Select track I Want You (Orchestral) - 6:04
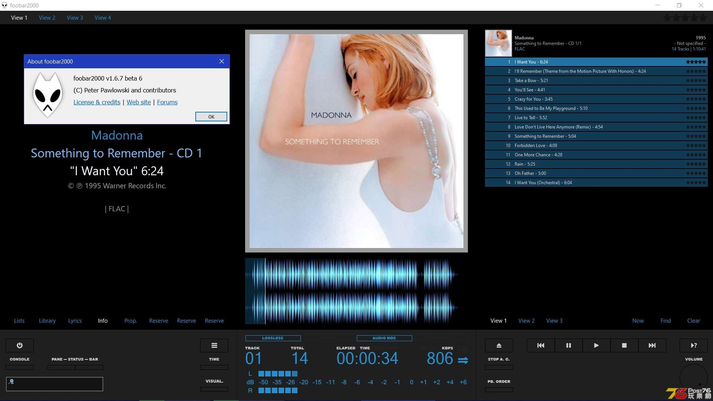This screenshot has height=401, width=713. [x=596, y=183]
